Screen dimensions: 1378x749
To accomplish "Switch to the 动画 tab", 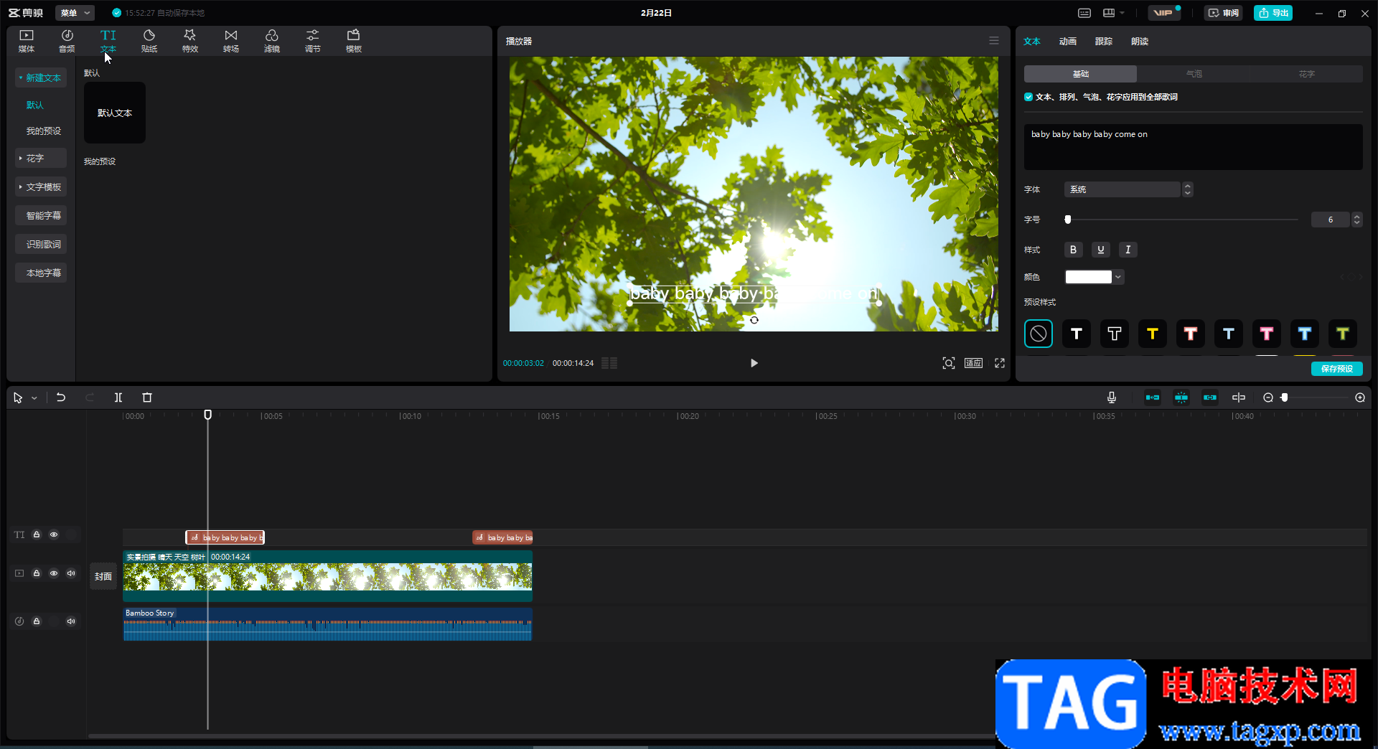I will 1067,42.
